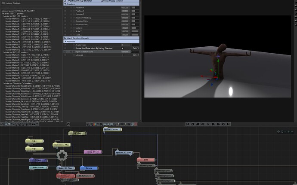This screenshot has height=185, width=297.
Task: Select the Root gear node in nodegraph
Action: (x=62, y=155)
